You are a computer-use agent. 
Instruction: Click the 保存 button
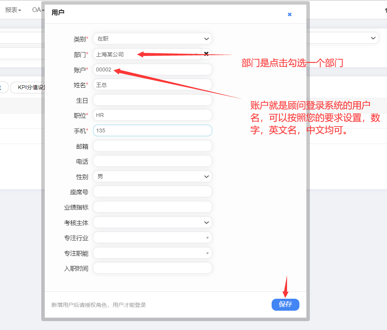pyautogui.click(x=285, y=305)
